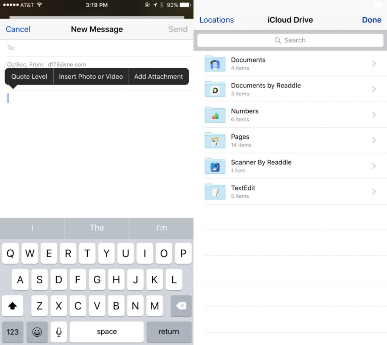
Task: Tap the microphone dictation key
Action: pyautogui.click(x=59, y=332)
